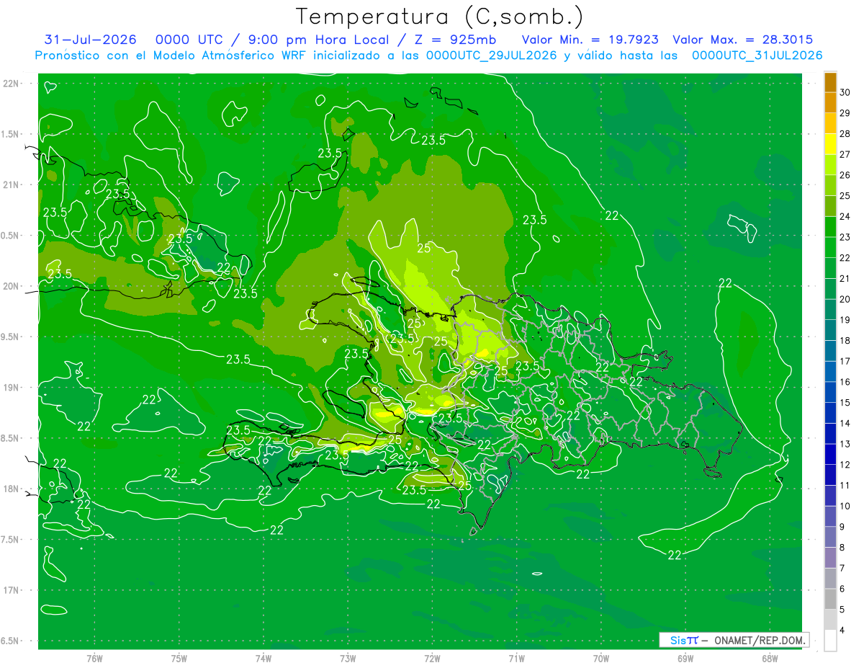864x668 pixels.
Task: Click the colorbar legend label '20'
Action: pyautogui.click(x=845, y=299)
